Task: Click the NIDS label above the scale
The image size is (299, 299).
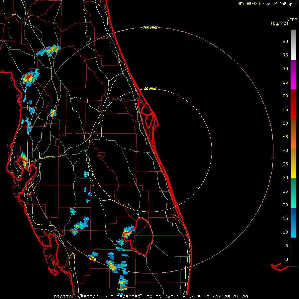Action: (x=292, y=20)
